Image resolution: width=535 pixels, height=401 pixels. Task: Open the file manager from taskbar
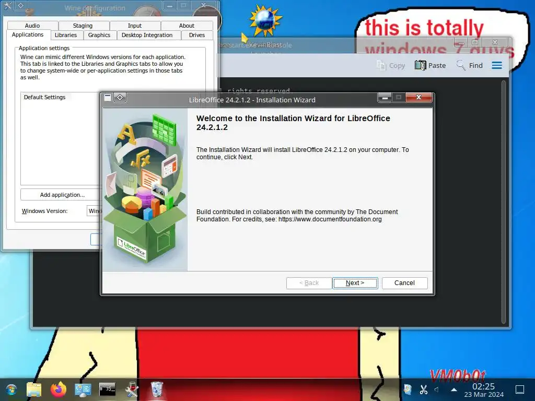click(34, 390)
